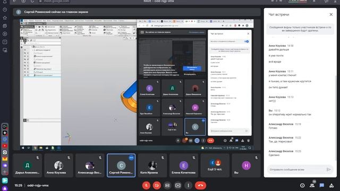Viewport: 340px width, 191px height.
Task: Unmute the microphone in the Meet control bar
Action: click(x=147, y=185)
